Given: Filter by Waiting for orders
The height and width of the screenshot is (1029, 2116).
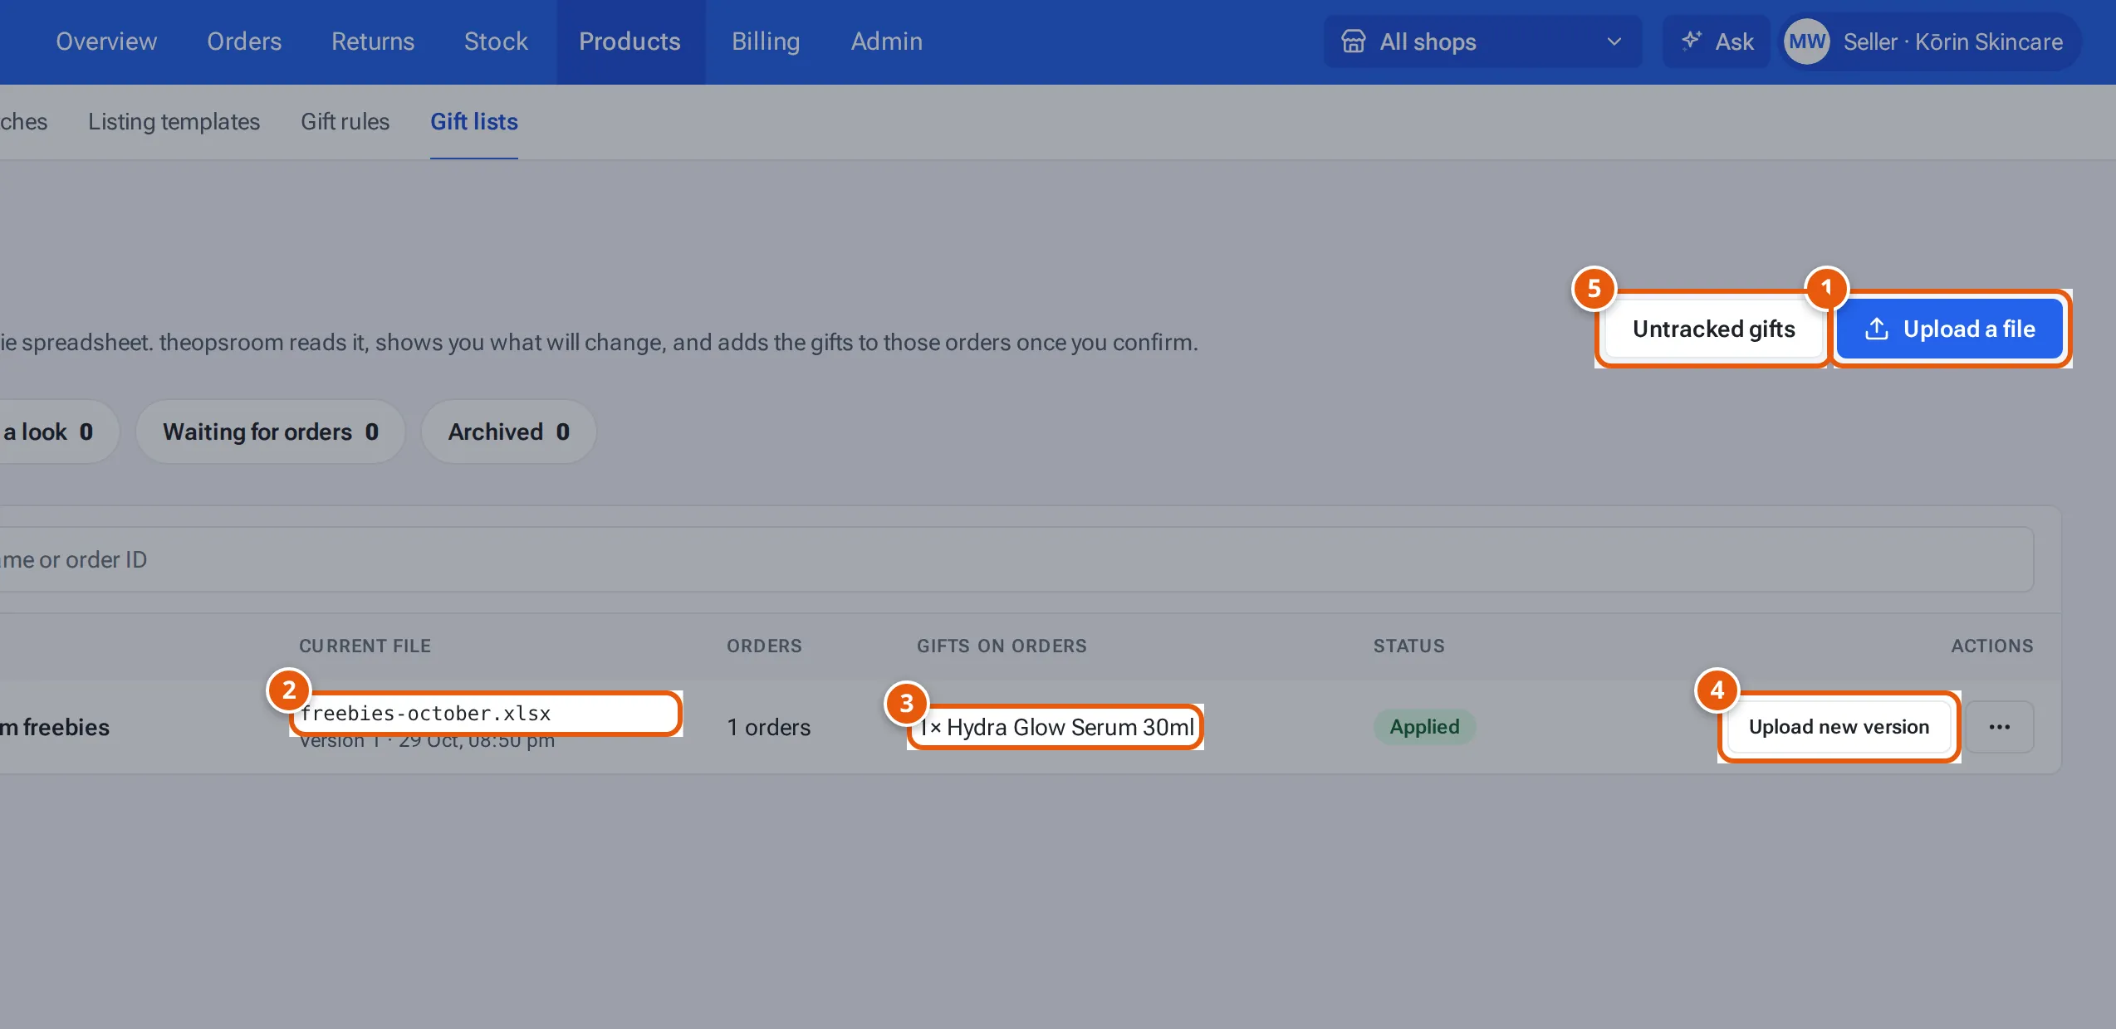Looking at the screenshot, I should (x=271, y=432).
